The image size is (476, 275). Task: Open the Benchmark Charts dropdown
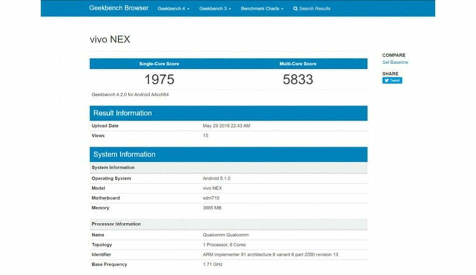pos(262,9)
